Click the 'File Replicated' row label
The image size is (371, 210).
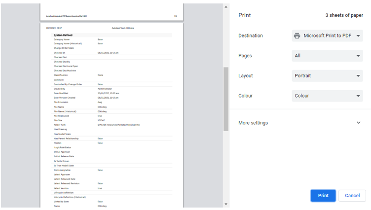pyautogui.click(x=61, y=116)
